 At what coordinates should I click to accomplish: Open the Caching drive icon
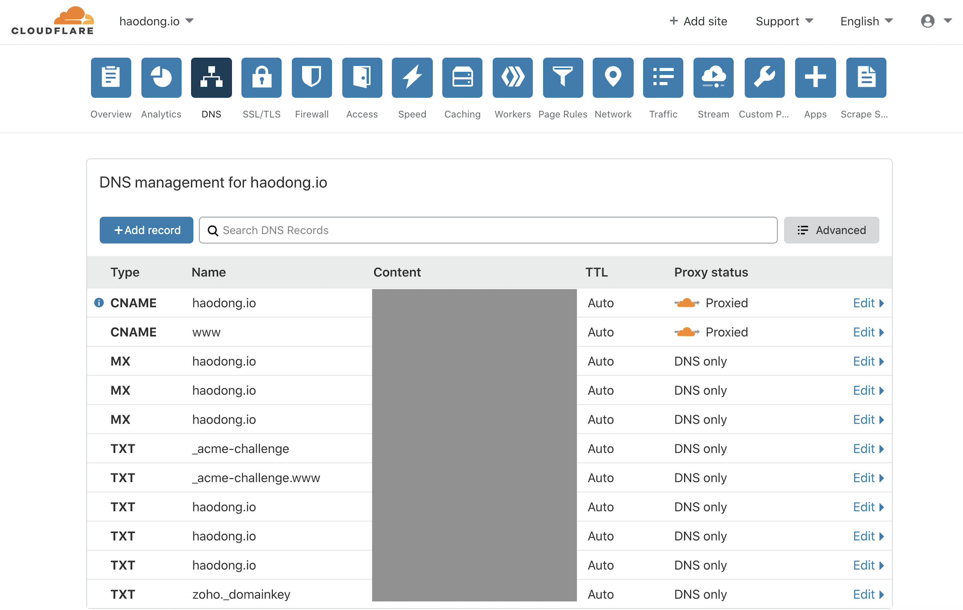pyautogui.click(x=462, y=77)
